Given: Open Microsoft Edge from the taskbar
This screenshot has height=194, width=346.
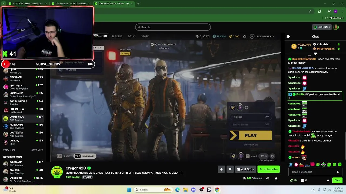Looking at the screenshot, I should 177,190.
